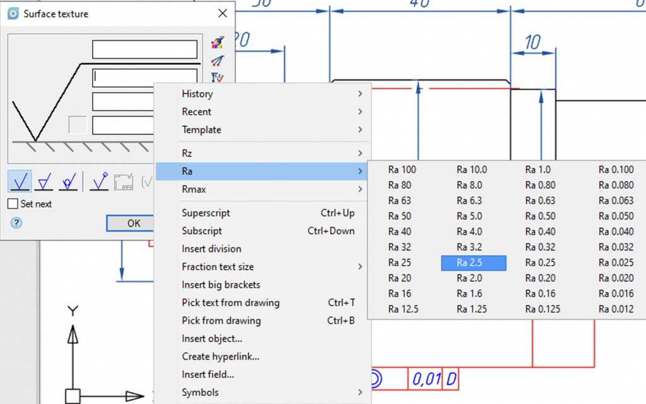Select Pick text from drawing
The width and height of the screenshot is (646, 404).
click(230, 303)
